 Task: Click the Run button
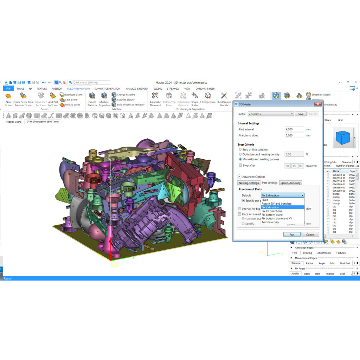pos(292,234)
